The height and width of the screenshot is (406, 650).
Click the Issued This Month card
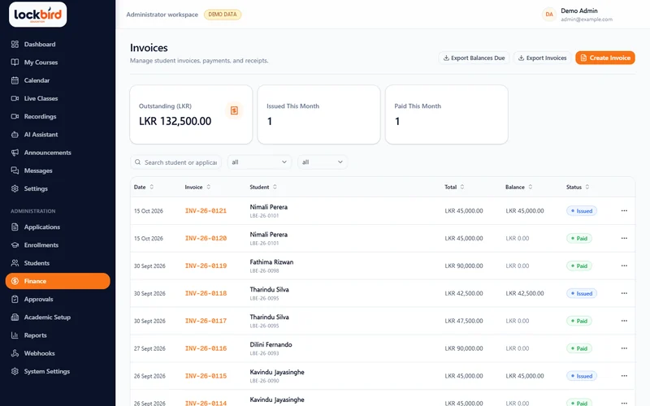click(x=318, y=114)
